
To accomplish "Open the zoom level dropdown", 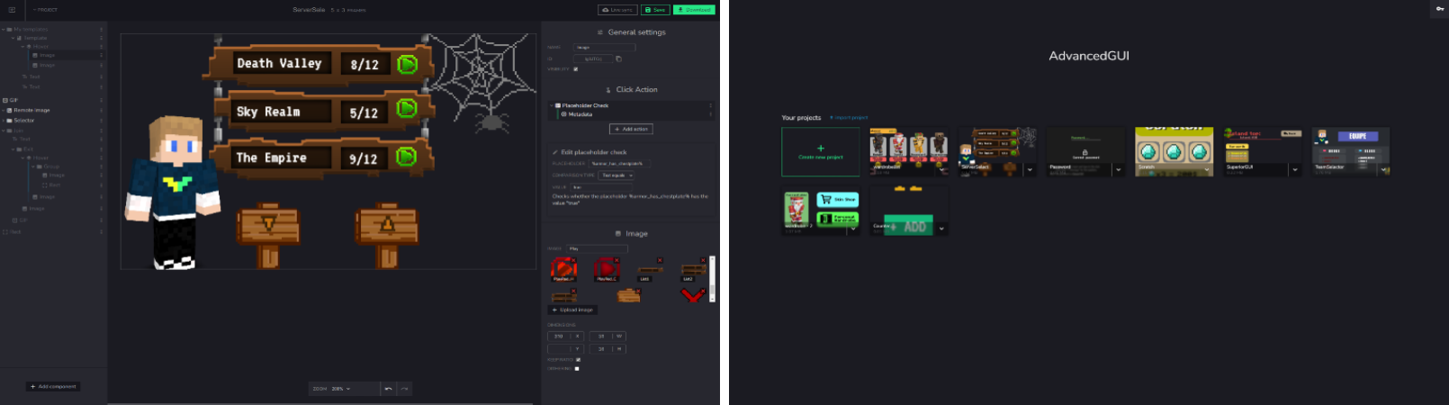I will pyautogui.click(x=341, y=389).
